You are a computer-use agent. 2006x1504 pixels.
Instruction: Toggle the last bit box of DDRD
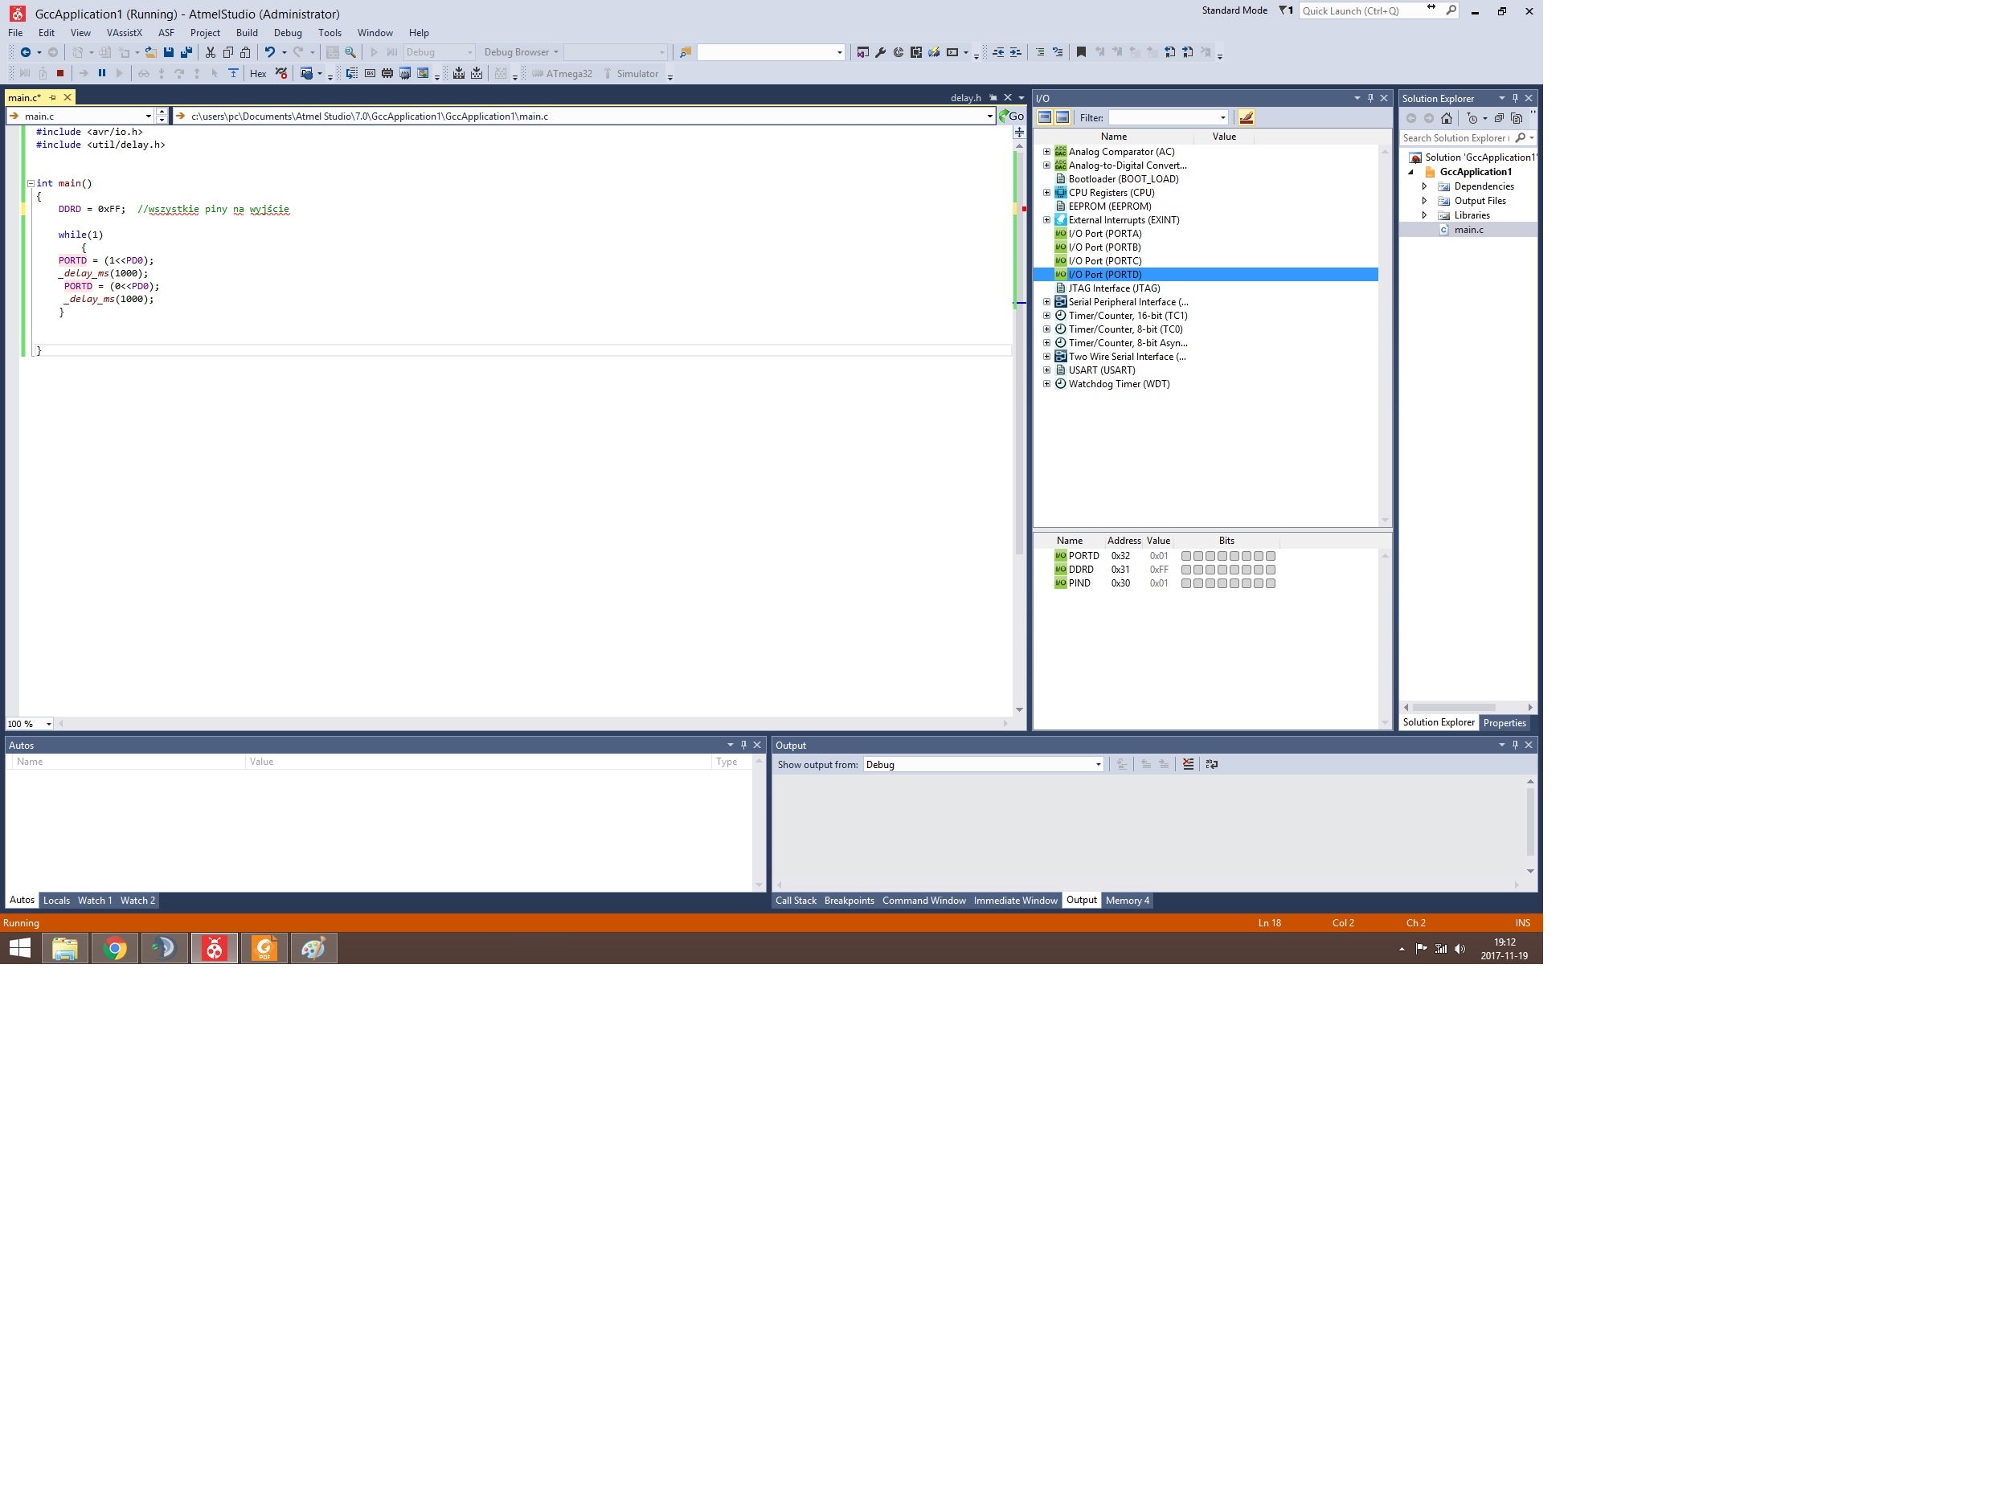[1271, 570]
